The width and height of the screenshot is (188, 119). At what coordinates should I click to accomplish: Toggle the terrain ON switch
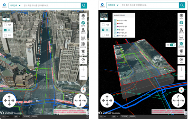tap(172, 45)
